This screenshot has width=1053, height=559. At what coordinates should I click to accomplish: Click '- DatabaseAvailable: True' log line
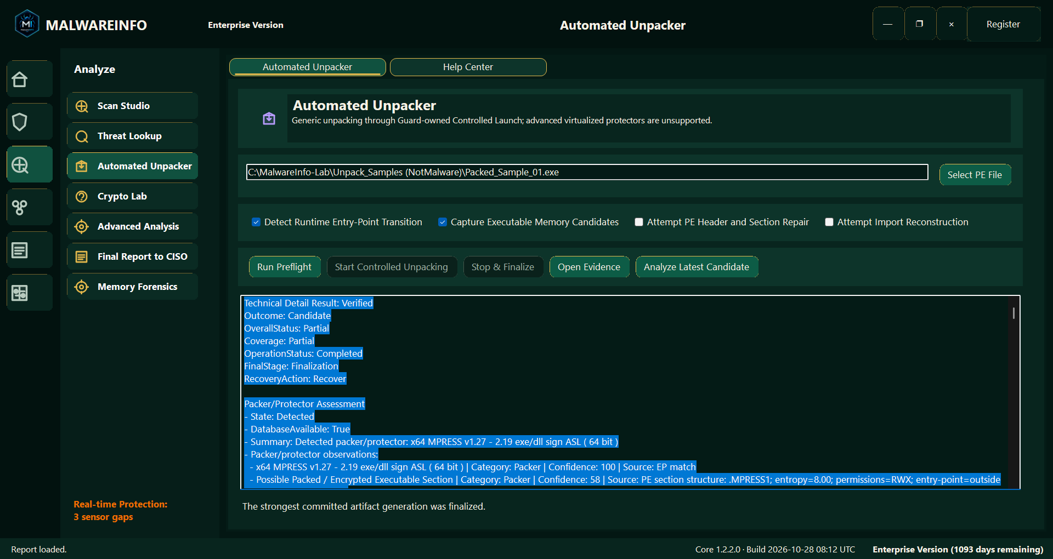tap(297, 429)
